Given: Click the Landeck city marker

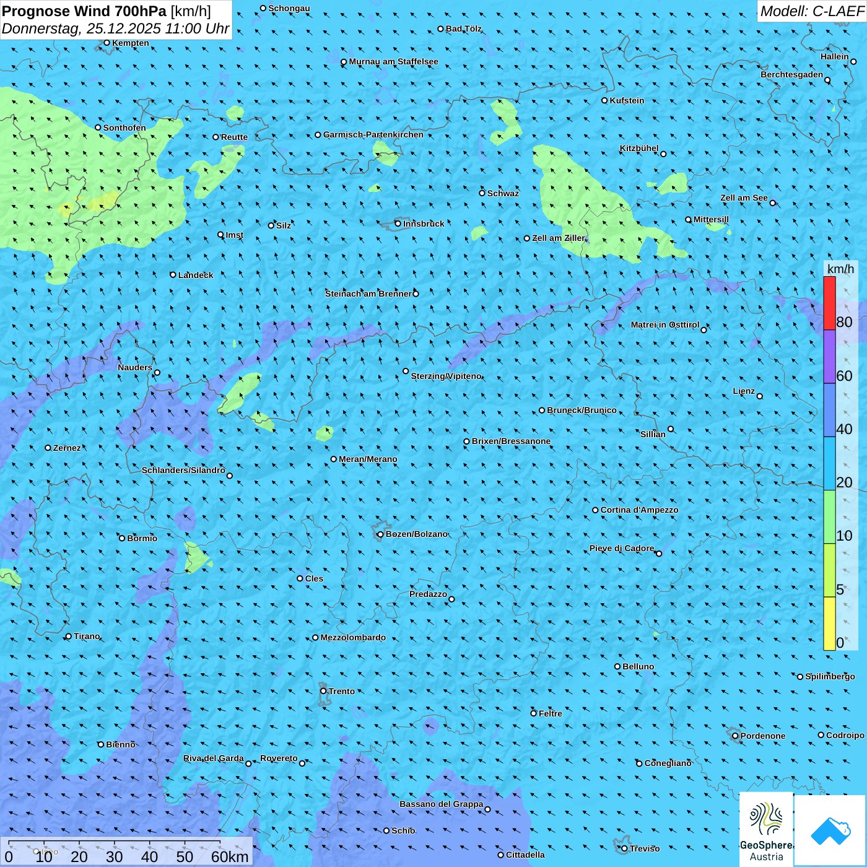Looking at the screenshot, I should click(173, 274).
